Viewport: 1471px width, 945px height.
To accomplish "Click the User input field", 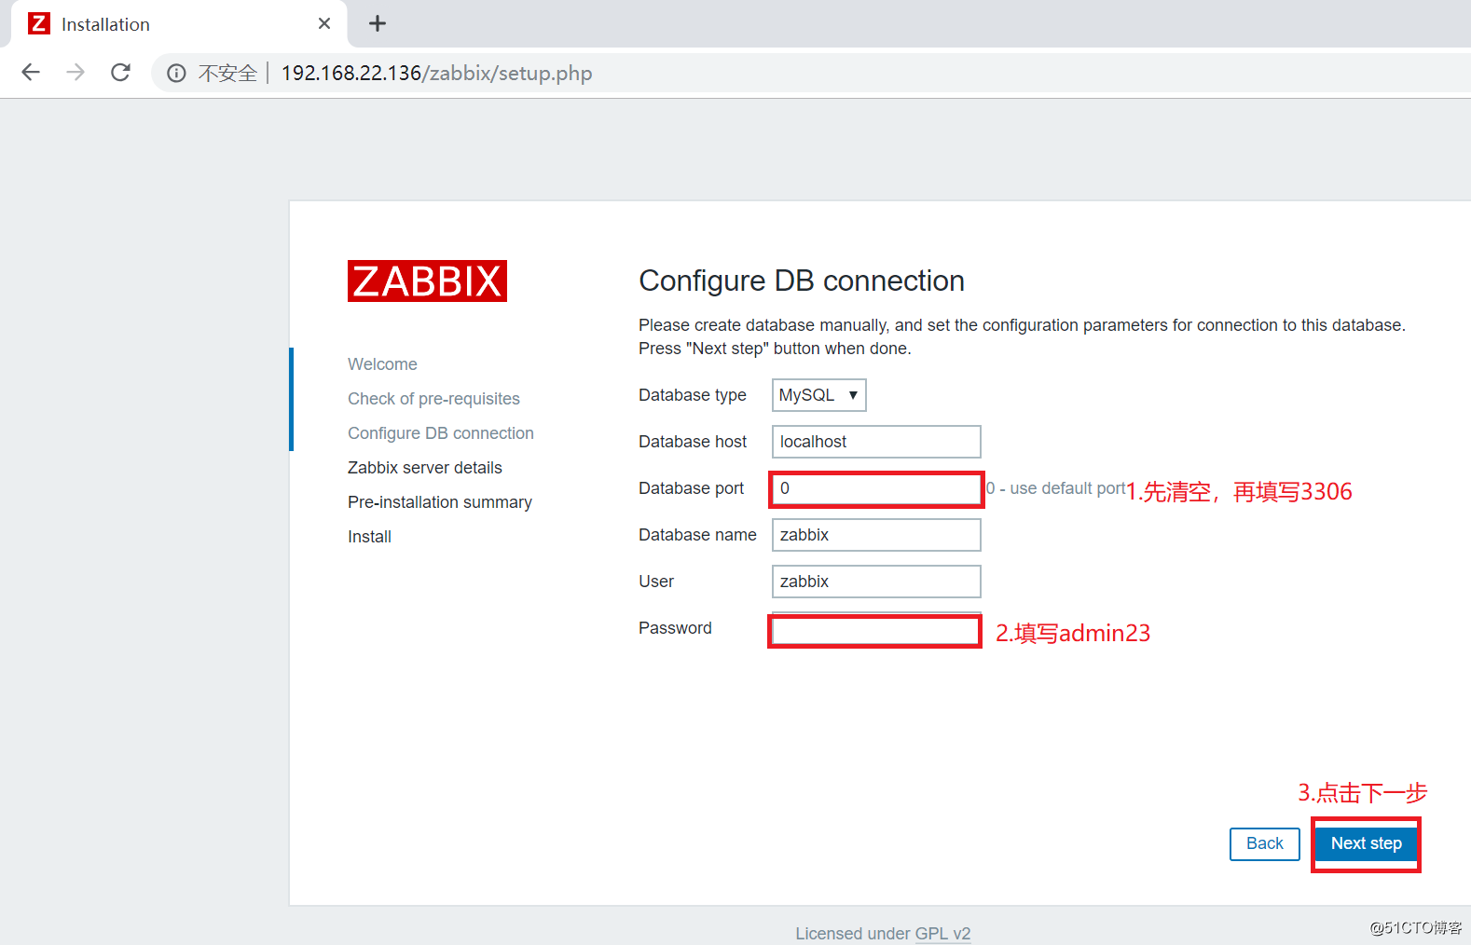I will point(876,582).
